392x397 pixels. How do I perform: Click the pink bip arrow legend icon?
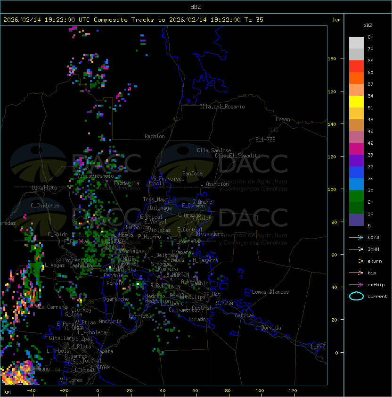(356, 273)
